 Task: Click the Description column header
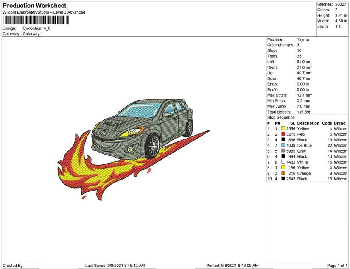308,123
